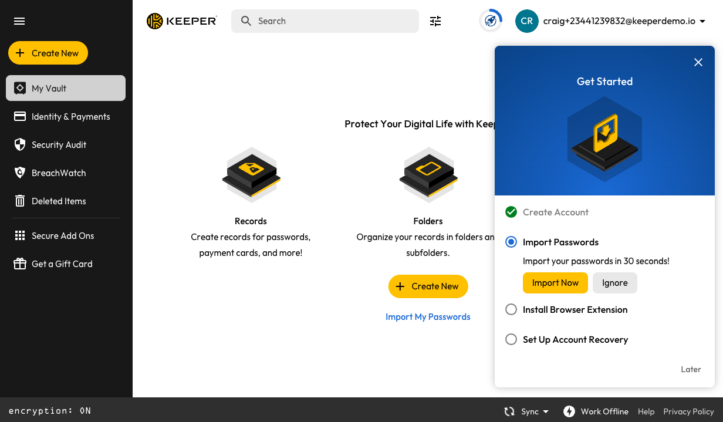Select the Install Browser Extension radio button

coord(511,309)
